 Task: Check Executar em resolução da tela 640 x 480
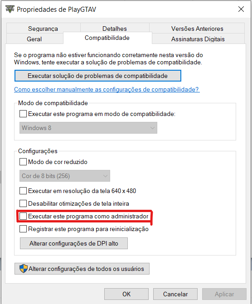(x=23, y=191)
